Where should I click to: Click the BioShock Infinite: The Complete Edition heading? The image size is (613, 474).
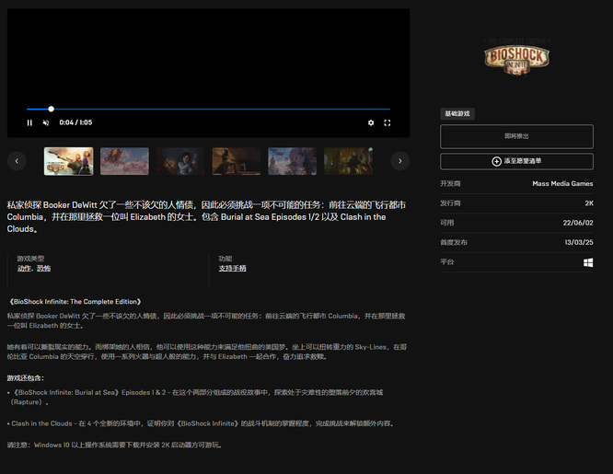click(75, 302)
